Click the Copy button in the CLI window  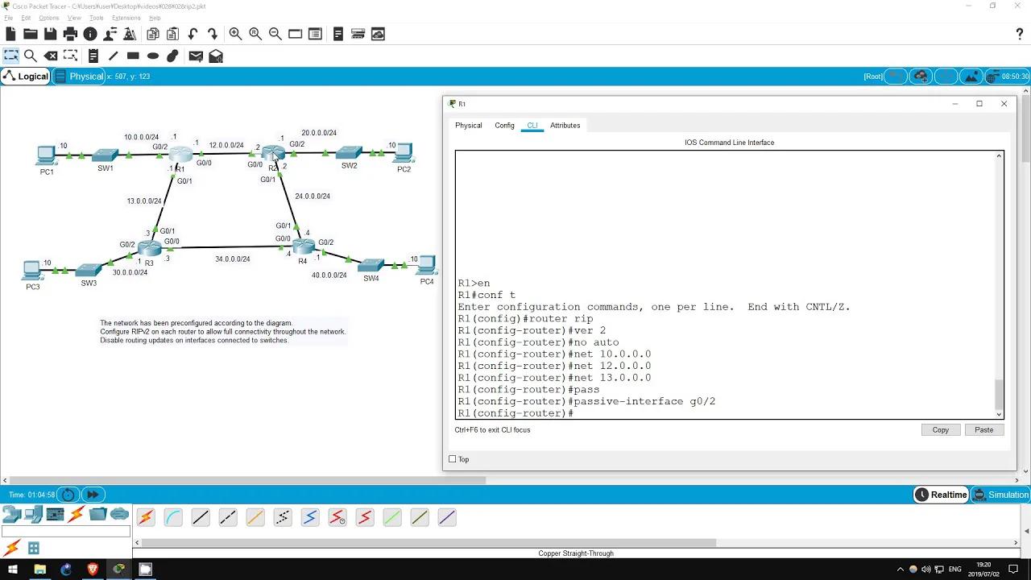pyautogui.click(x=940, y=429)
